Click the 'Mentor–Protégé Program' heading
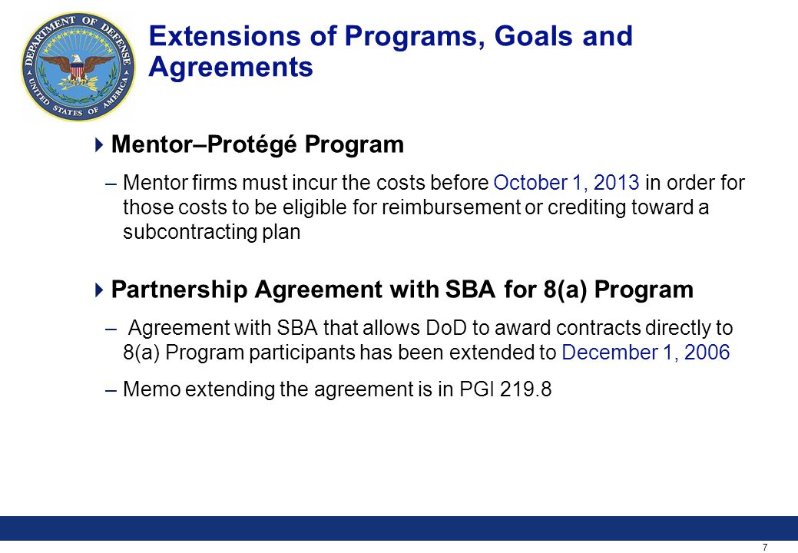Viewport: 798px width, 553px height. 257,144
